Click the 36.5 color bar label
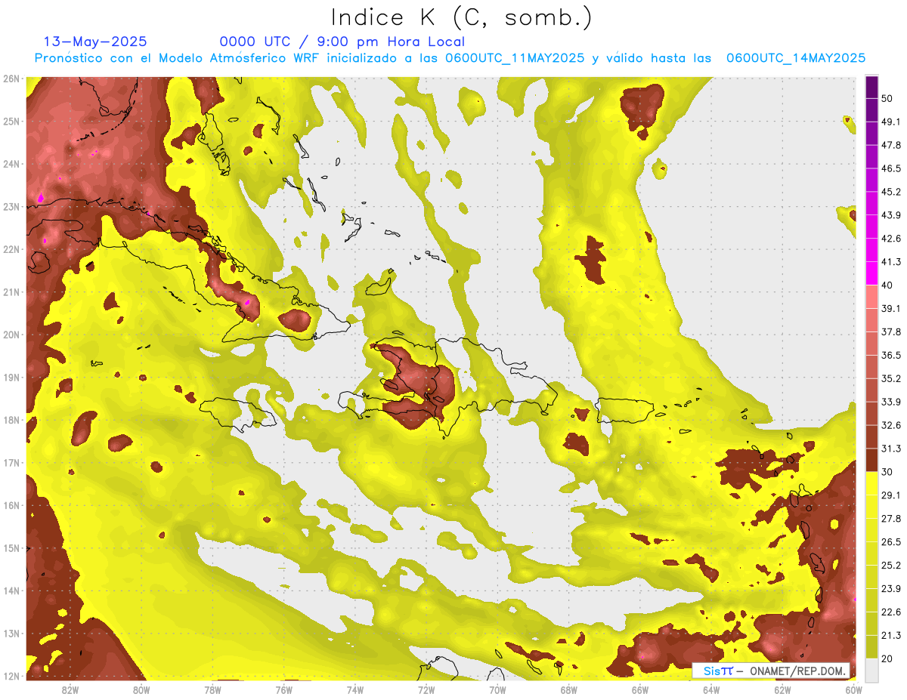 click(892, 355)
